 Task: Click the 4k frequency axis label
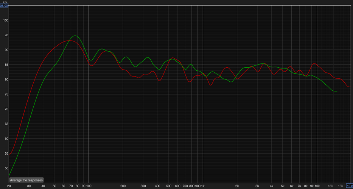point(272,186)
